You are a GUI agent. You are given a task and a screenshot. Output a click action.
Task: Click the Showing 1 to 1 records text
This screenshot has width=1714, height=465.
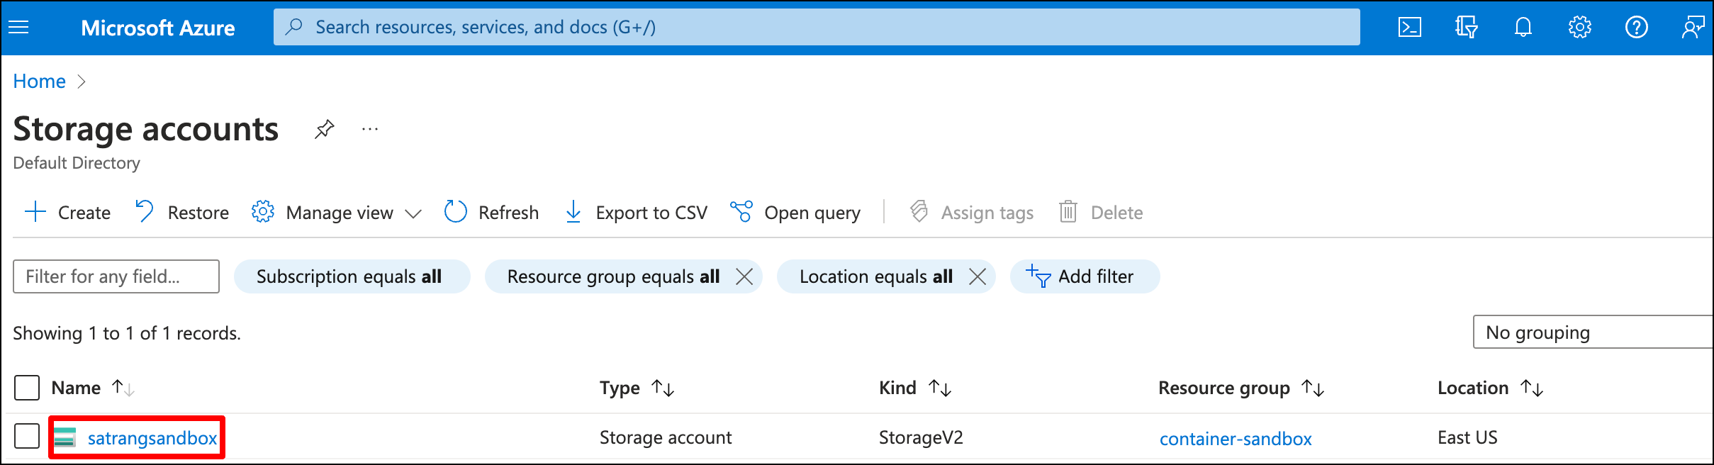(x=127, y=333)
